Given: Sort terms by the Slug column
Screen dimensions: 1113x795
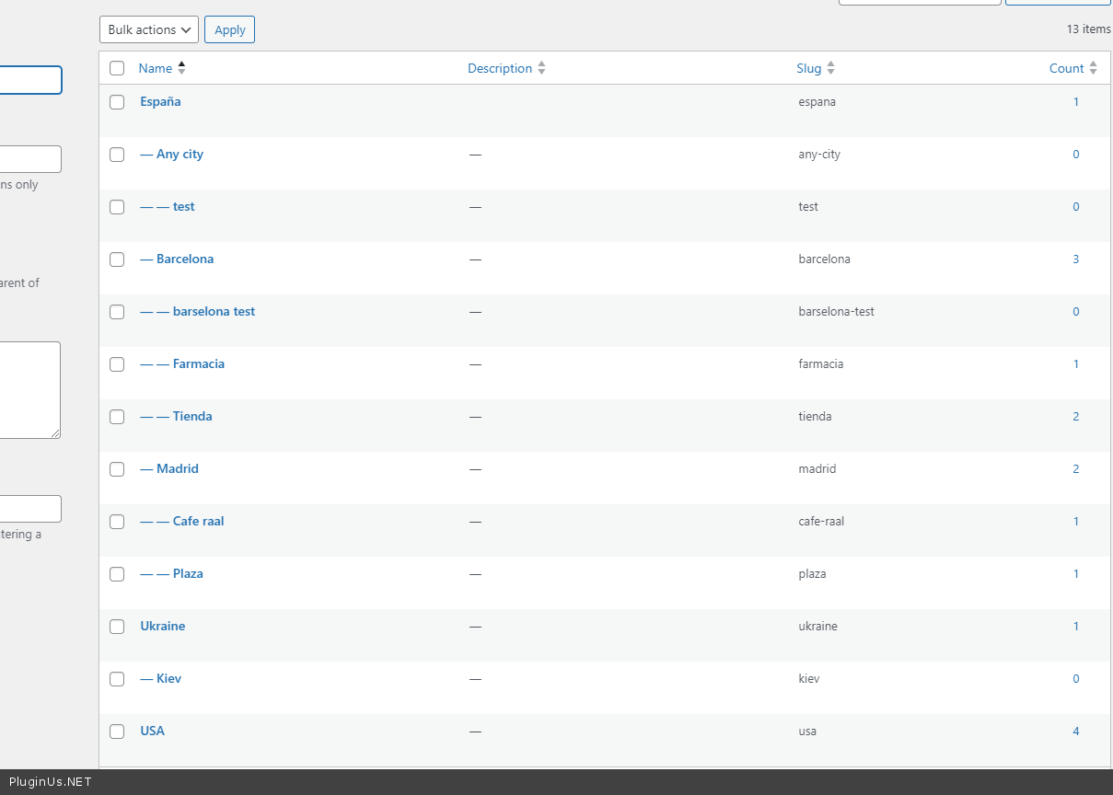Looking at the screenshot, I should (x=808, y=68).
